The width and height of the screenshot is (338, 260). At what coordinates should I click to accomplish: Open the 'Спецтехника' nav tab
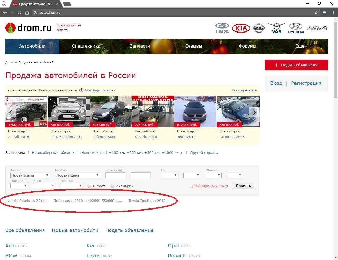pyautogui.click(x=86, y=46)
